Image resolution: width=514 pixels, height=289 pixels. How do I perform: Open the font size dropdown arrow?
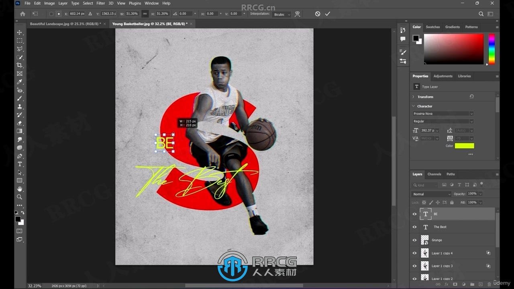[x=437, y=130]
